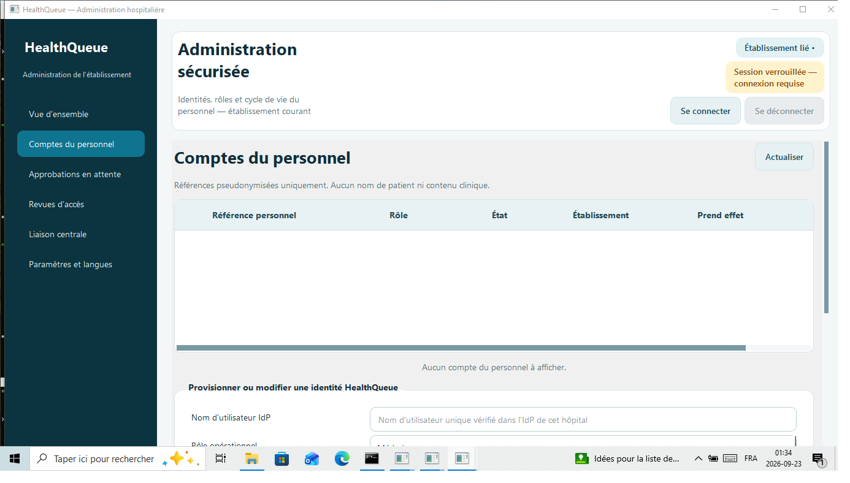The height and width of the screenshot is (483, 850).
Task: Click the 'Session verrouillée' warning banner
Action: (775, 77)
